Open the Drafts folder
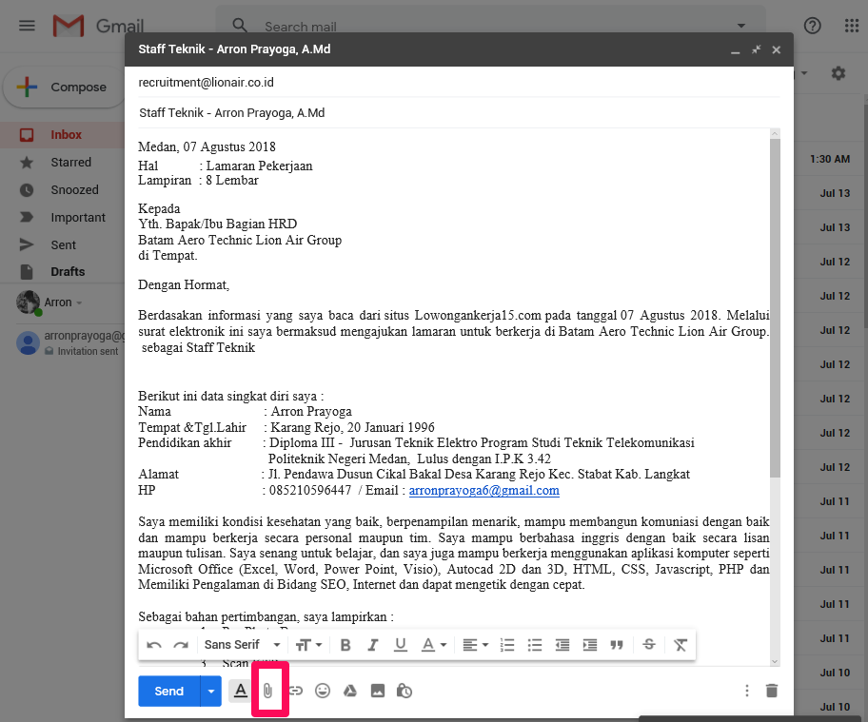The height and width of the screenshot is (722, 868). (68, 271)
